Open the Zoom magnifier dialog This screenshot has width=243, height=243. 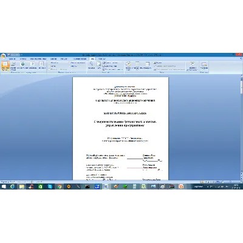(x=91, y=66)
